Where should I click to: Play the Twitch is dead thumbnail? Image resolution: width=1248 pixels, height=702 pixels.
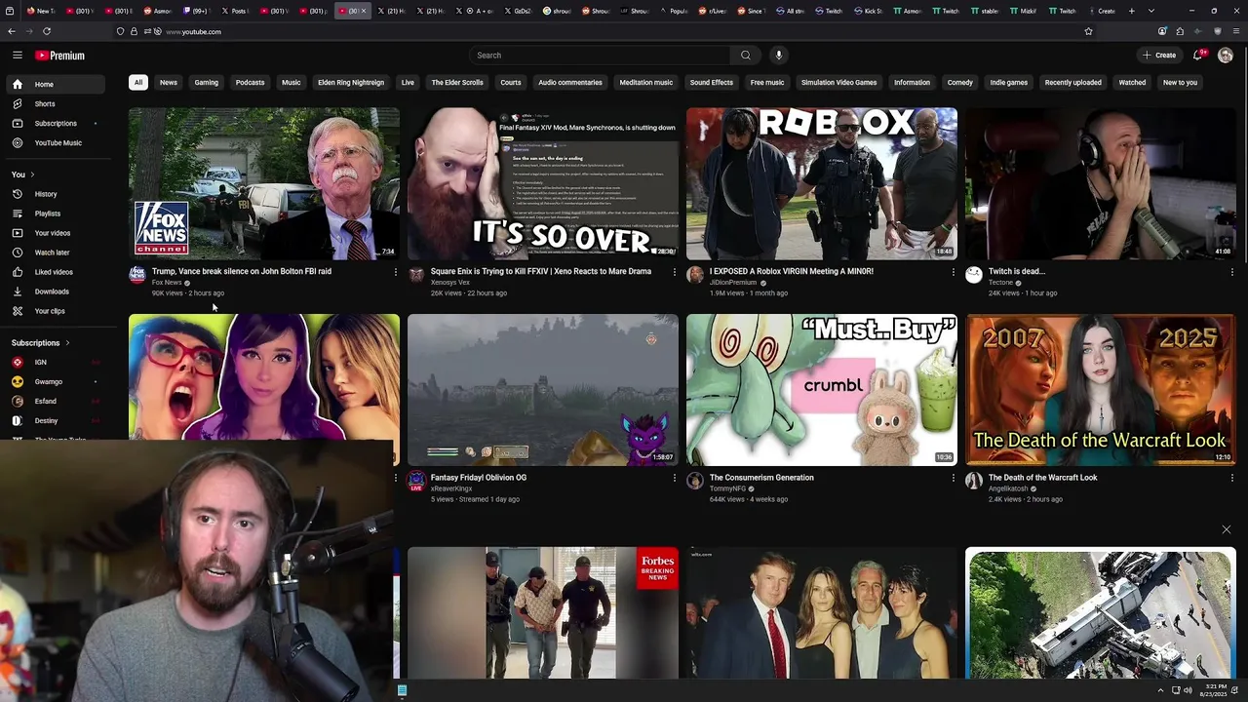pos(1101,183)
